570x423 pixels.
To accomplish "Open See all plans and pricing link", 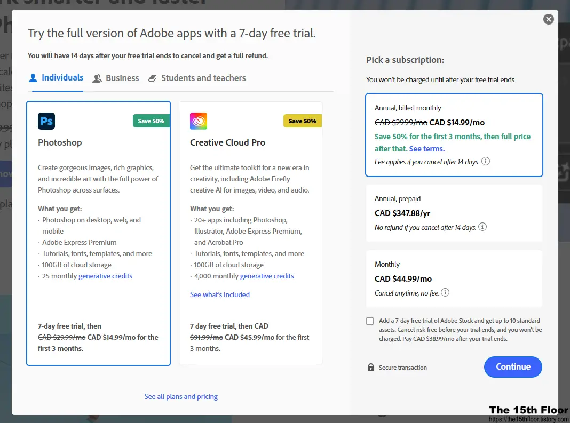I will pyautogui.click(x=181, y=396).
